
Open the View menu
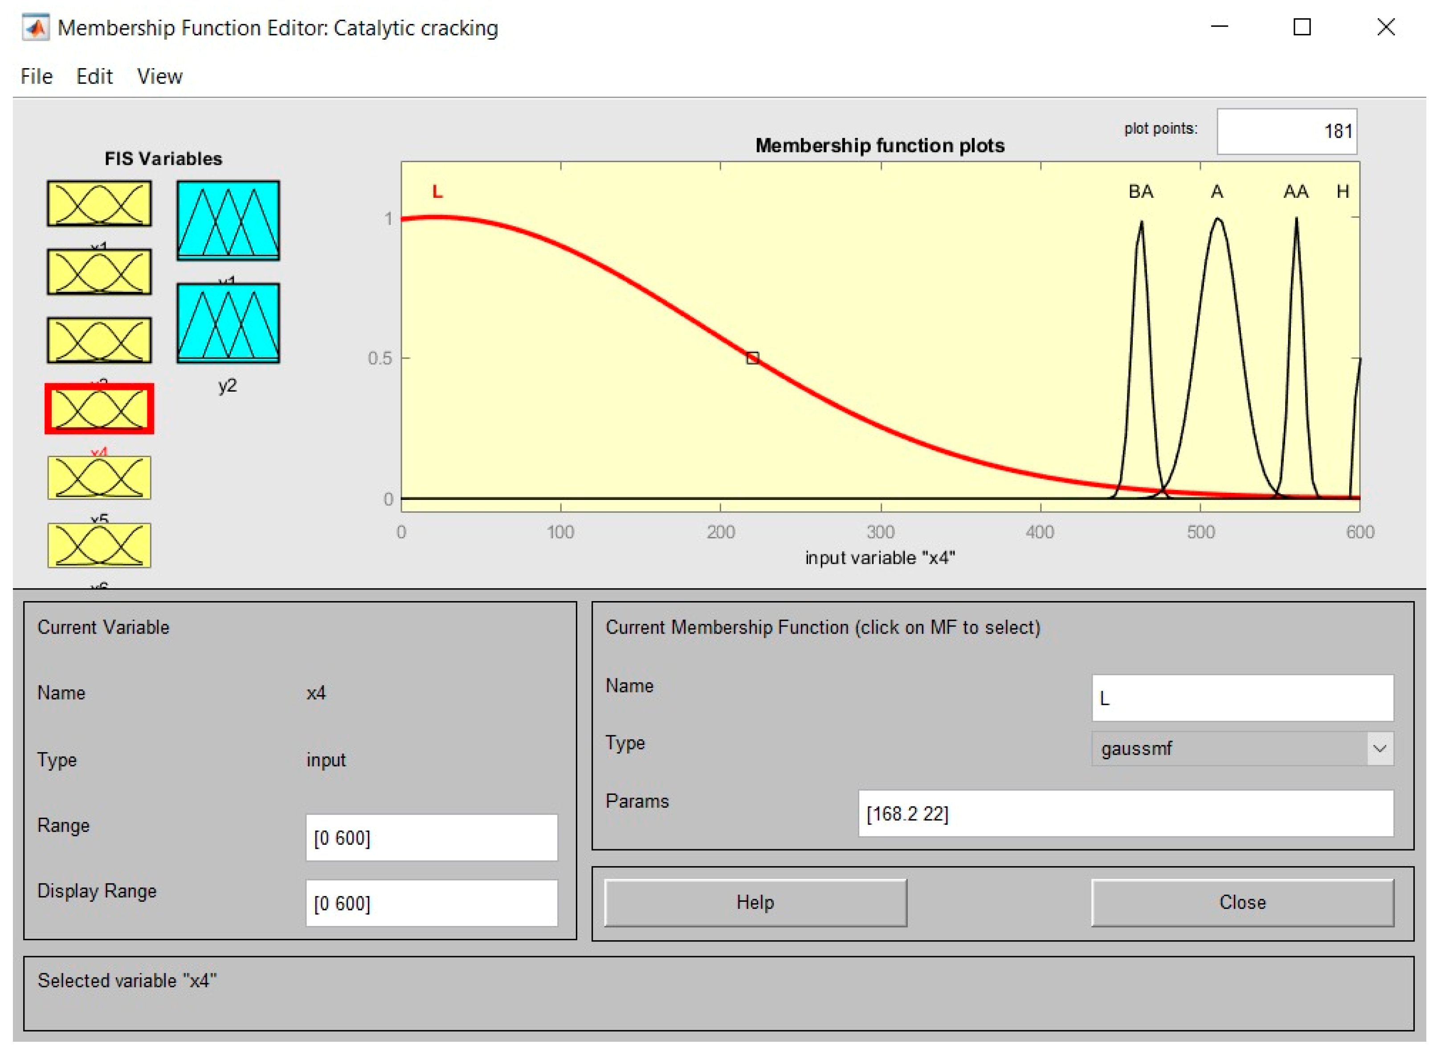coord(160,77)
